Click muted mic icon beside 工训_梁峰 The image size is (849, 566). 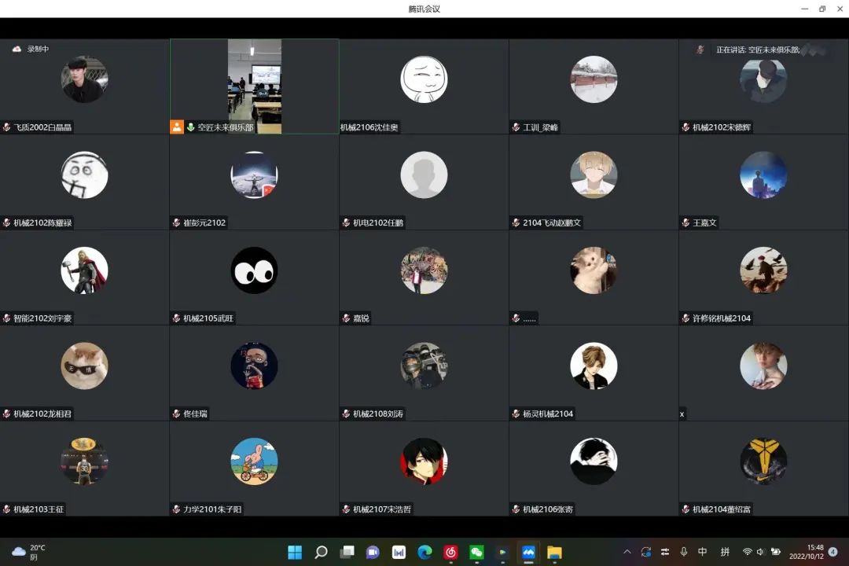(516, 127)
